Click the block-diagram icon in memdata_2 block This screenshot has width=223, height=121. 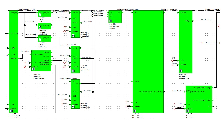(x=11, y=111)
